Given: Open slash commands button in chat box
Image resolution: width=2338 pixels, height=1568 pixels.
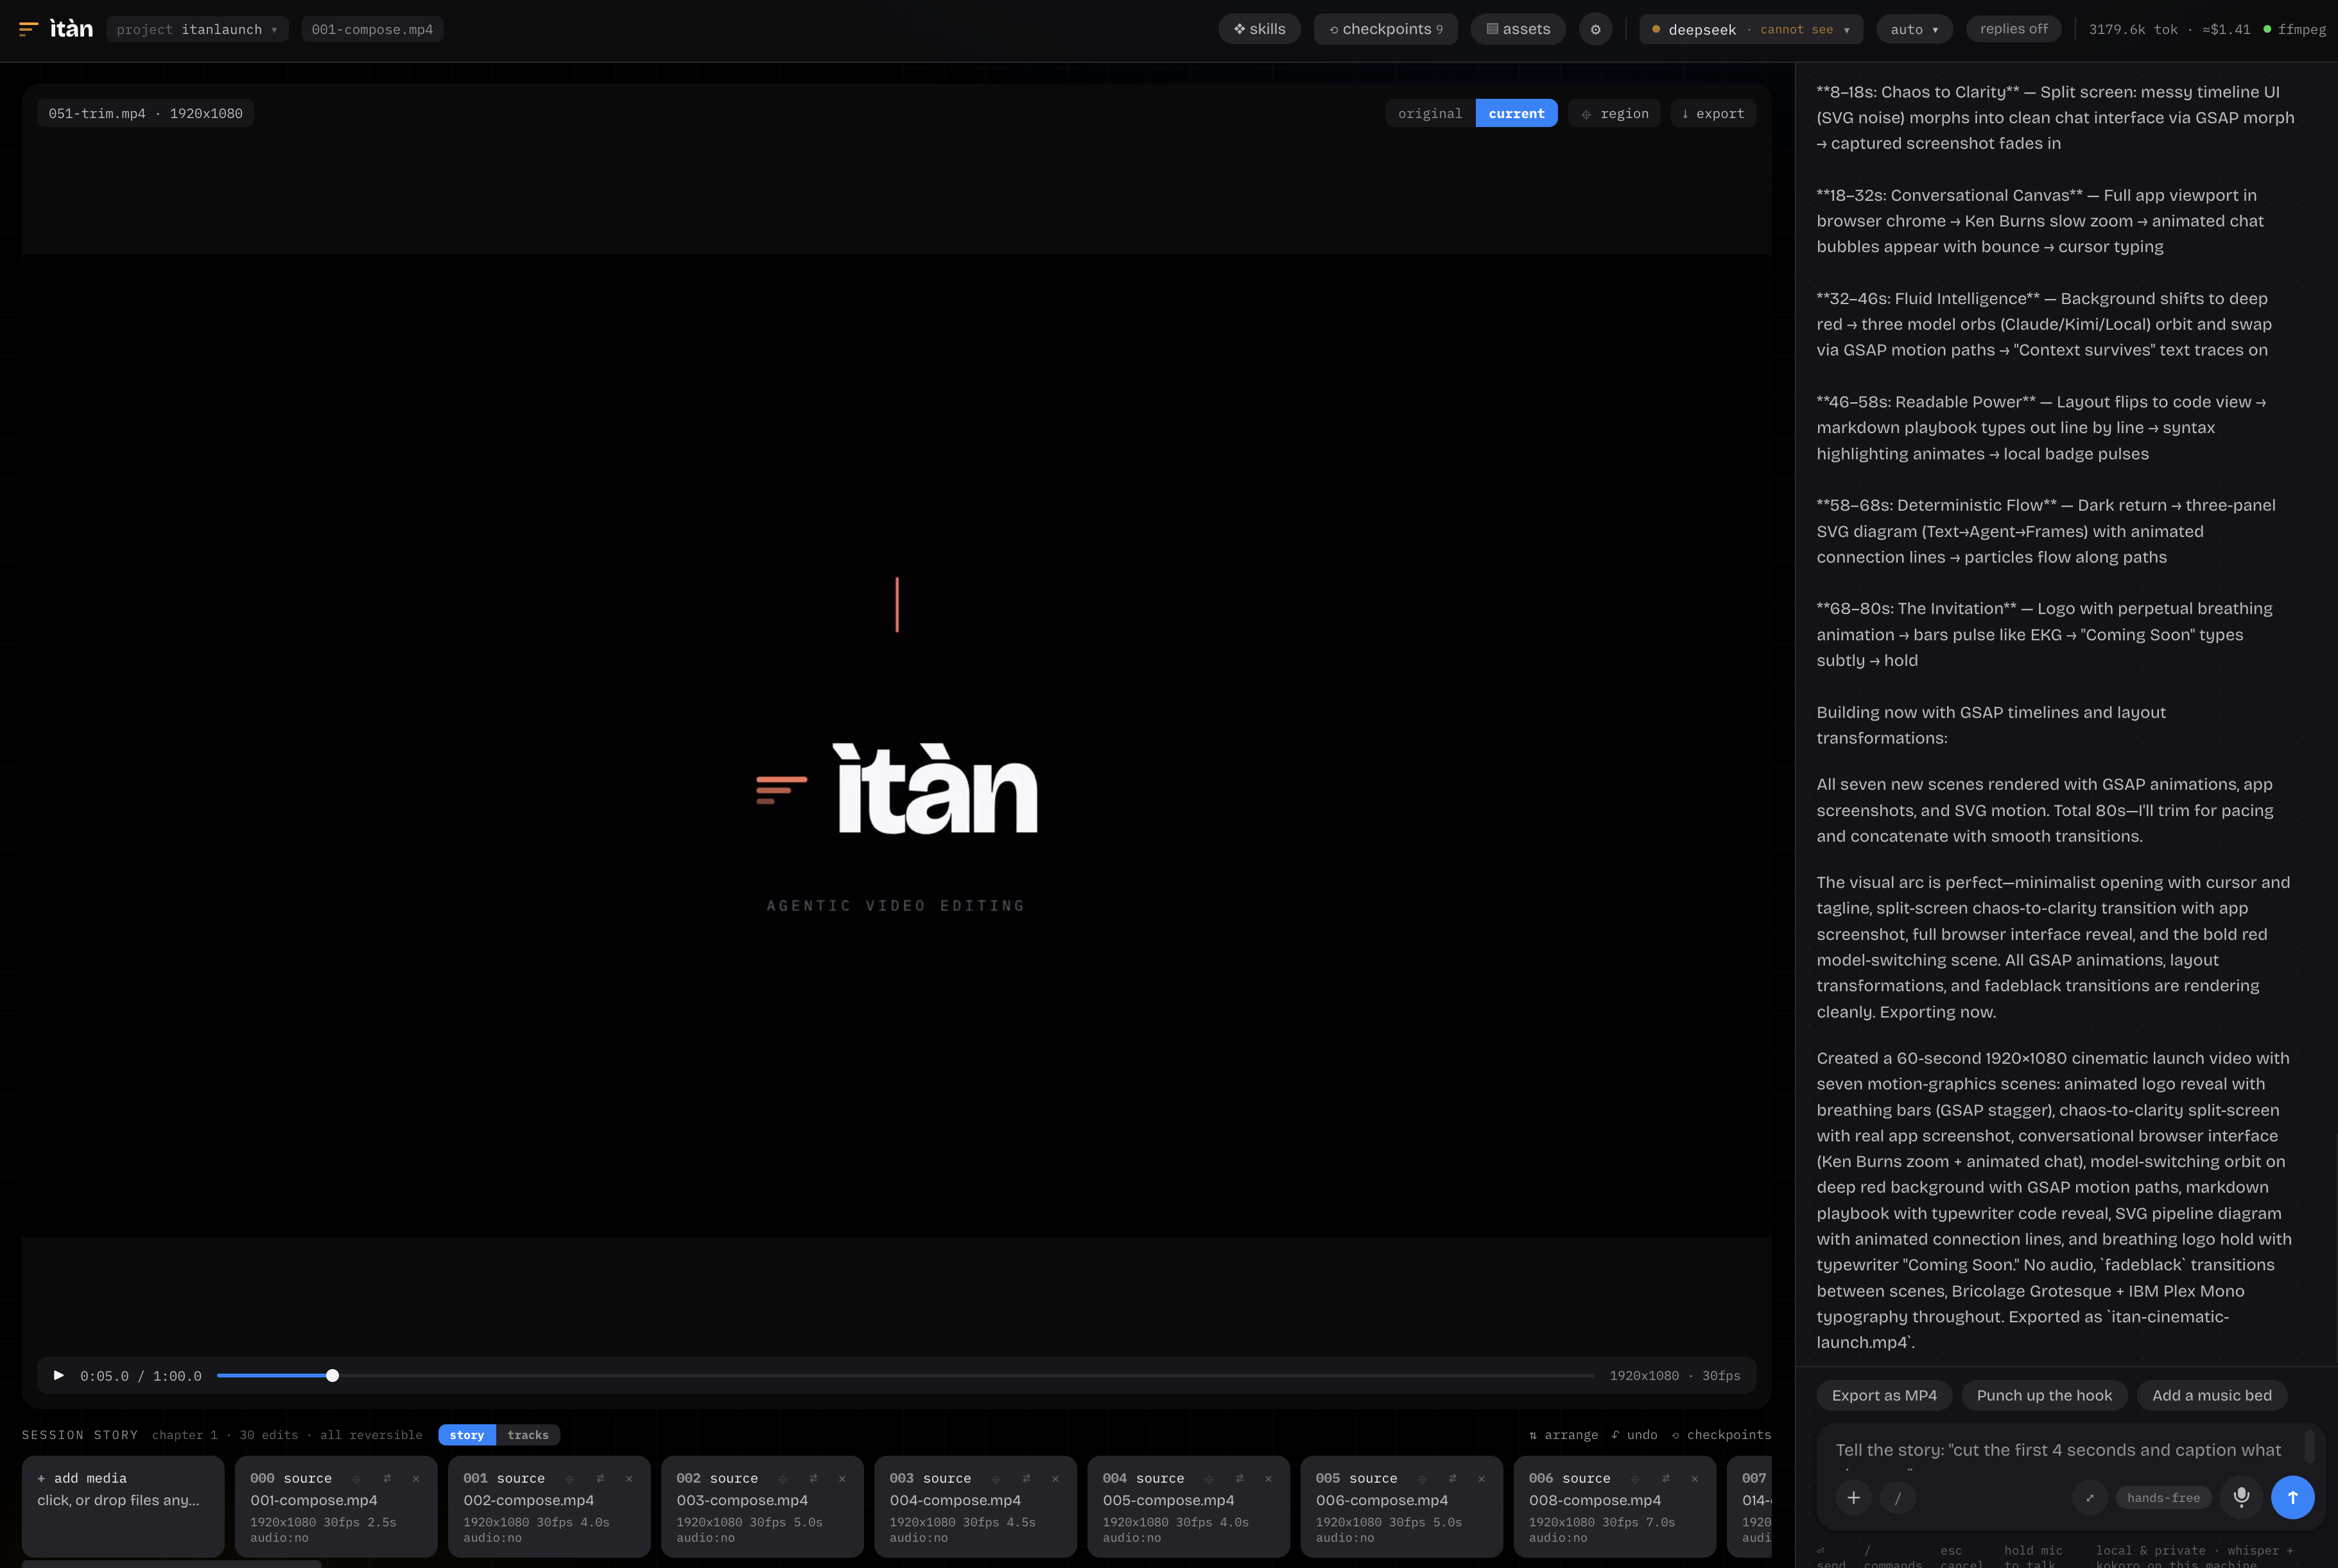Looking at the screenshot, I should 1898,1498.
